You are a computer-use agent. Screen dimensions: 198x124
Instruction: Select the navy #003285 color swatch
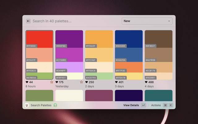(129, 39)
